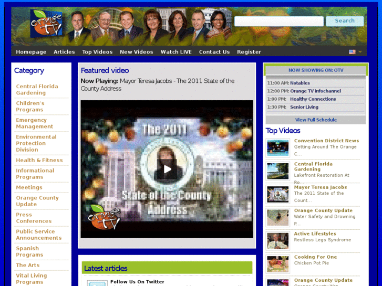Open Mayor Teresa Jacobs video thumbnail
The width and height of the screenshot is (382, 286).
click(278, 195)
